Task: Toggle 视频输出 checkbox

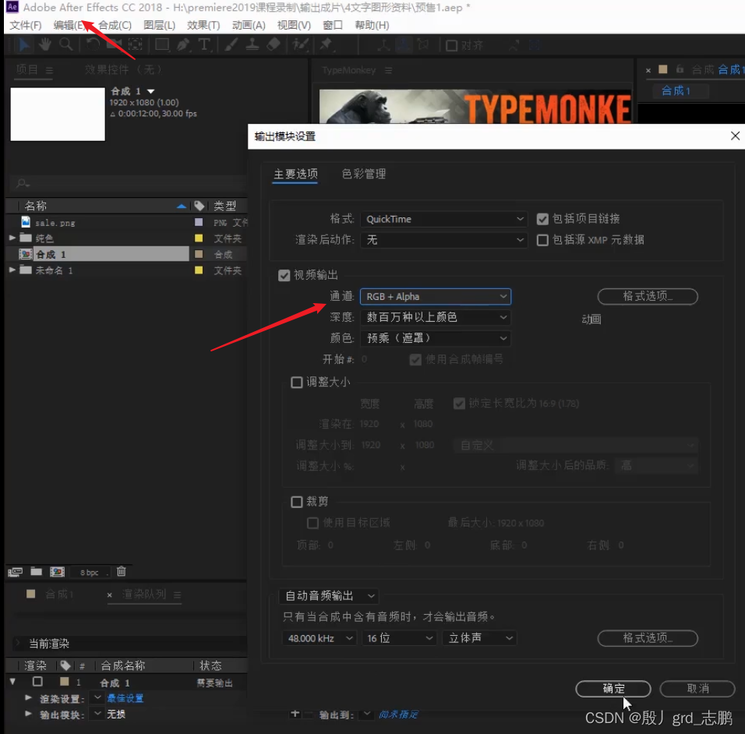Action: 284,276
